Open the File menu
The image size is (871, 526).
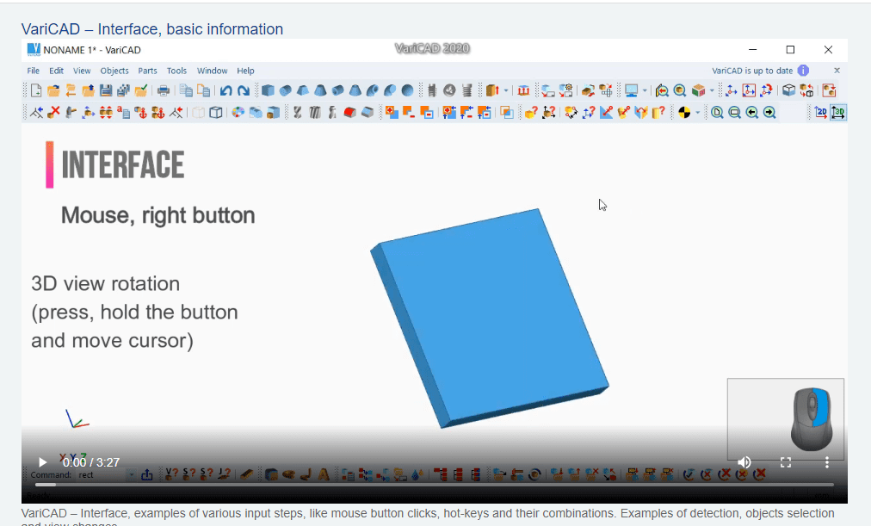(x=34, y=71)
